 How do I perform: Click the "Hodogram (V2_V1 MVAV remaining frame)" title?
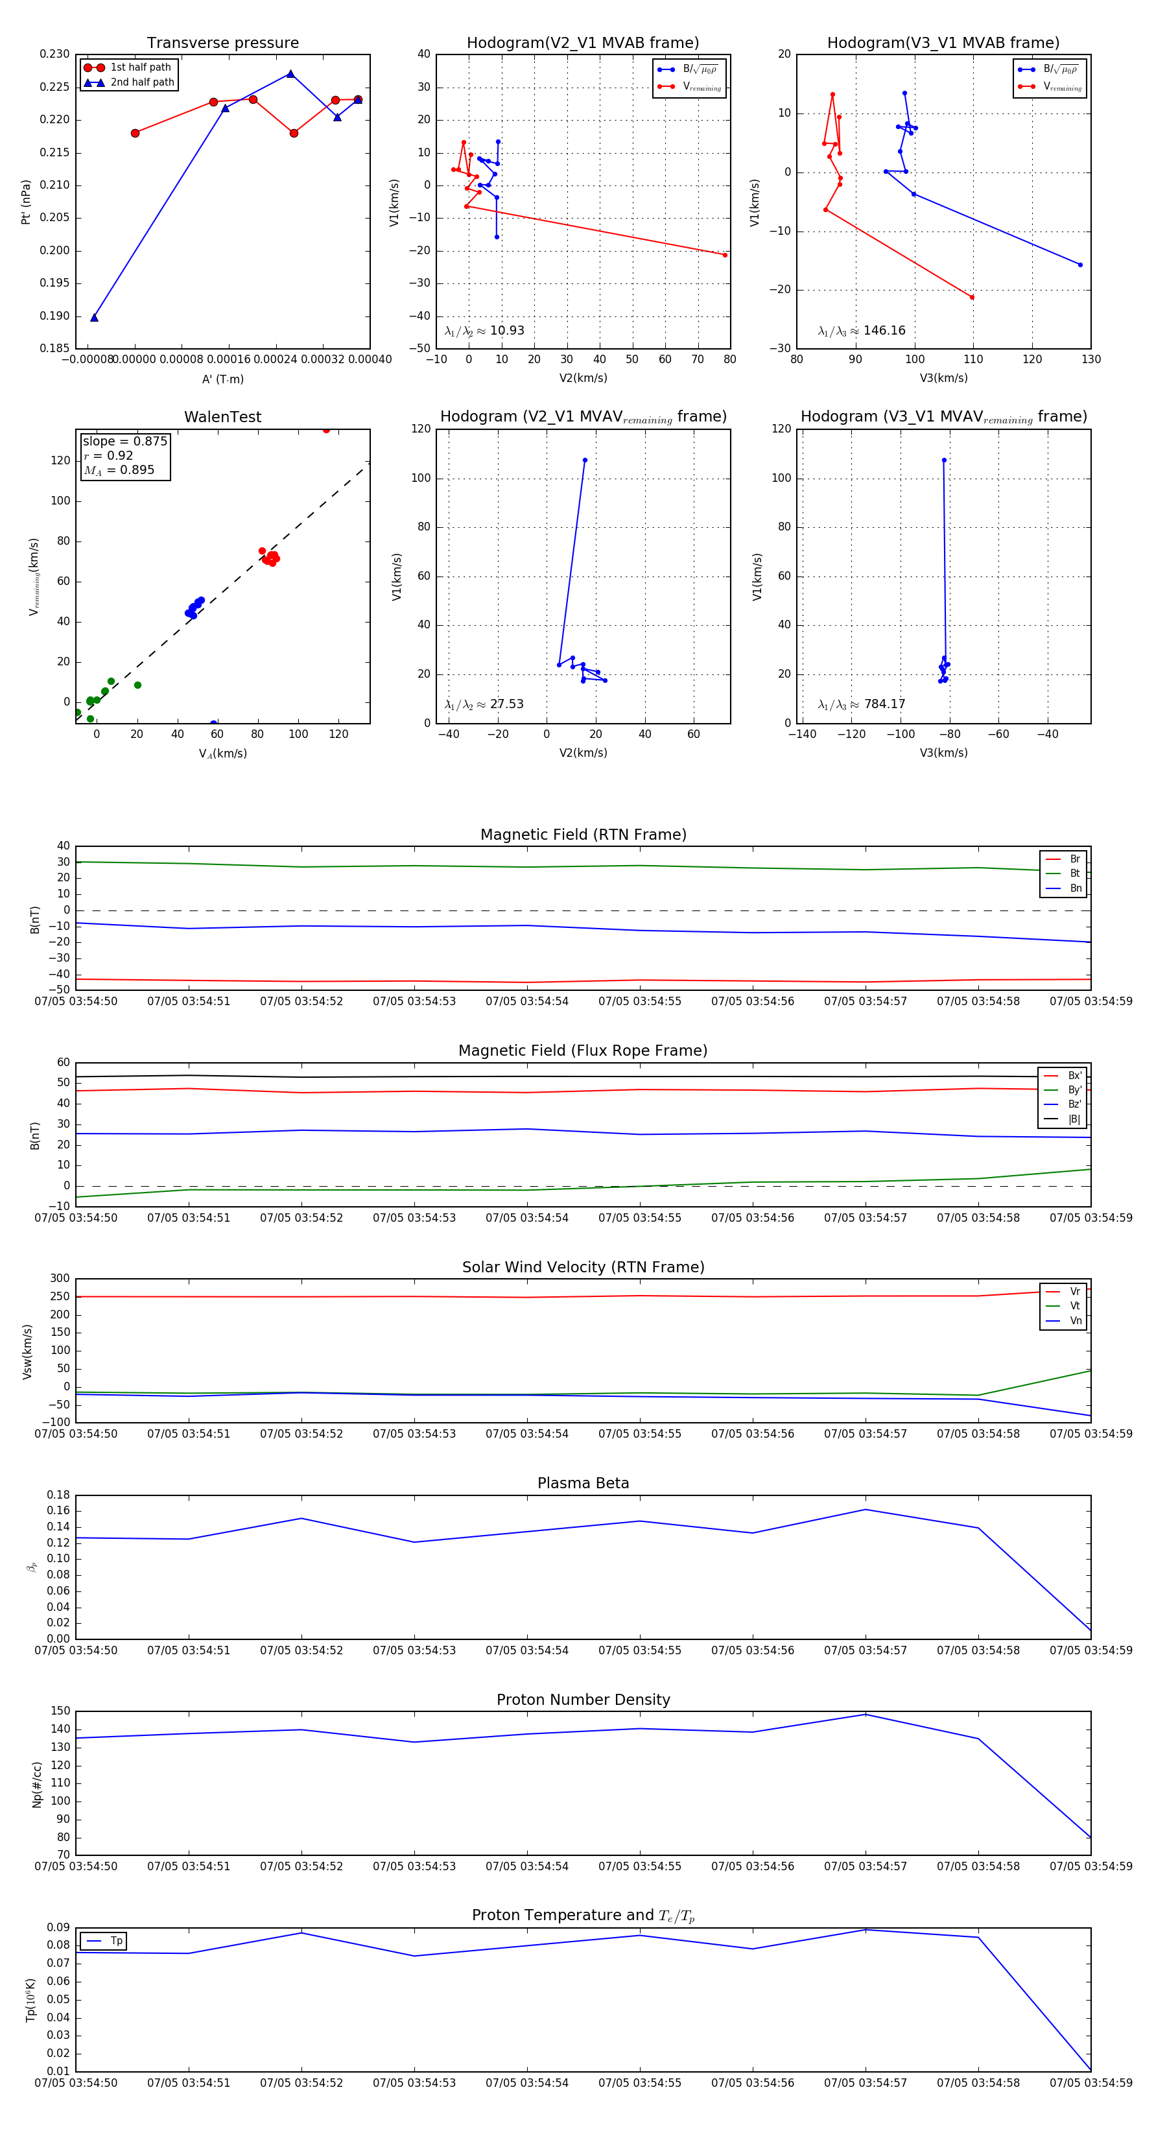point(583,417)
